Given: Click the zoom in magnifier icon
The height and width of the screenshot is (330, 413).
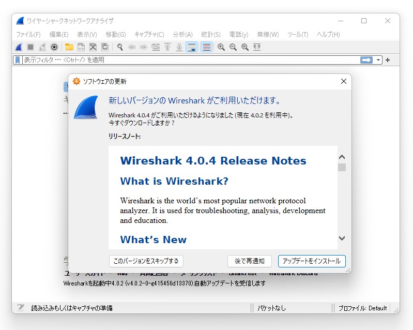Looking at the screenshot, I should tap(221, 47).
